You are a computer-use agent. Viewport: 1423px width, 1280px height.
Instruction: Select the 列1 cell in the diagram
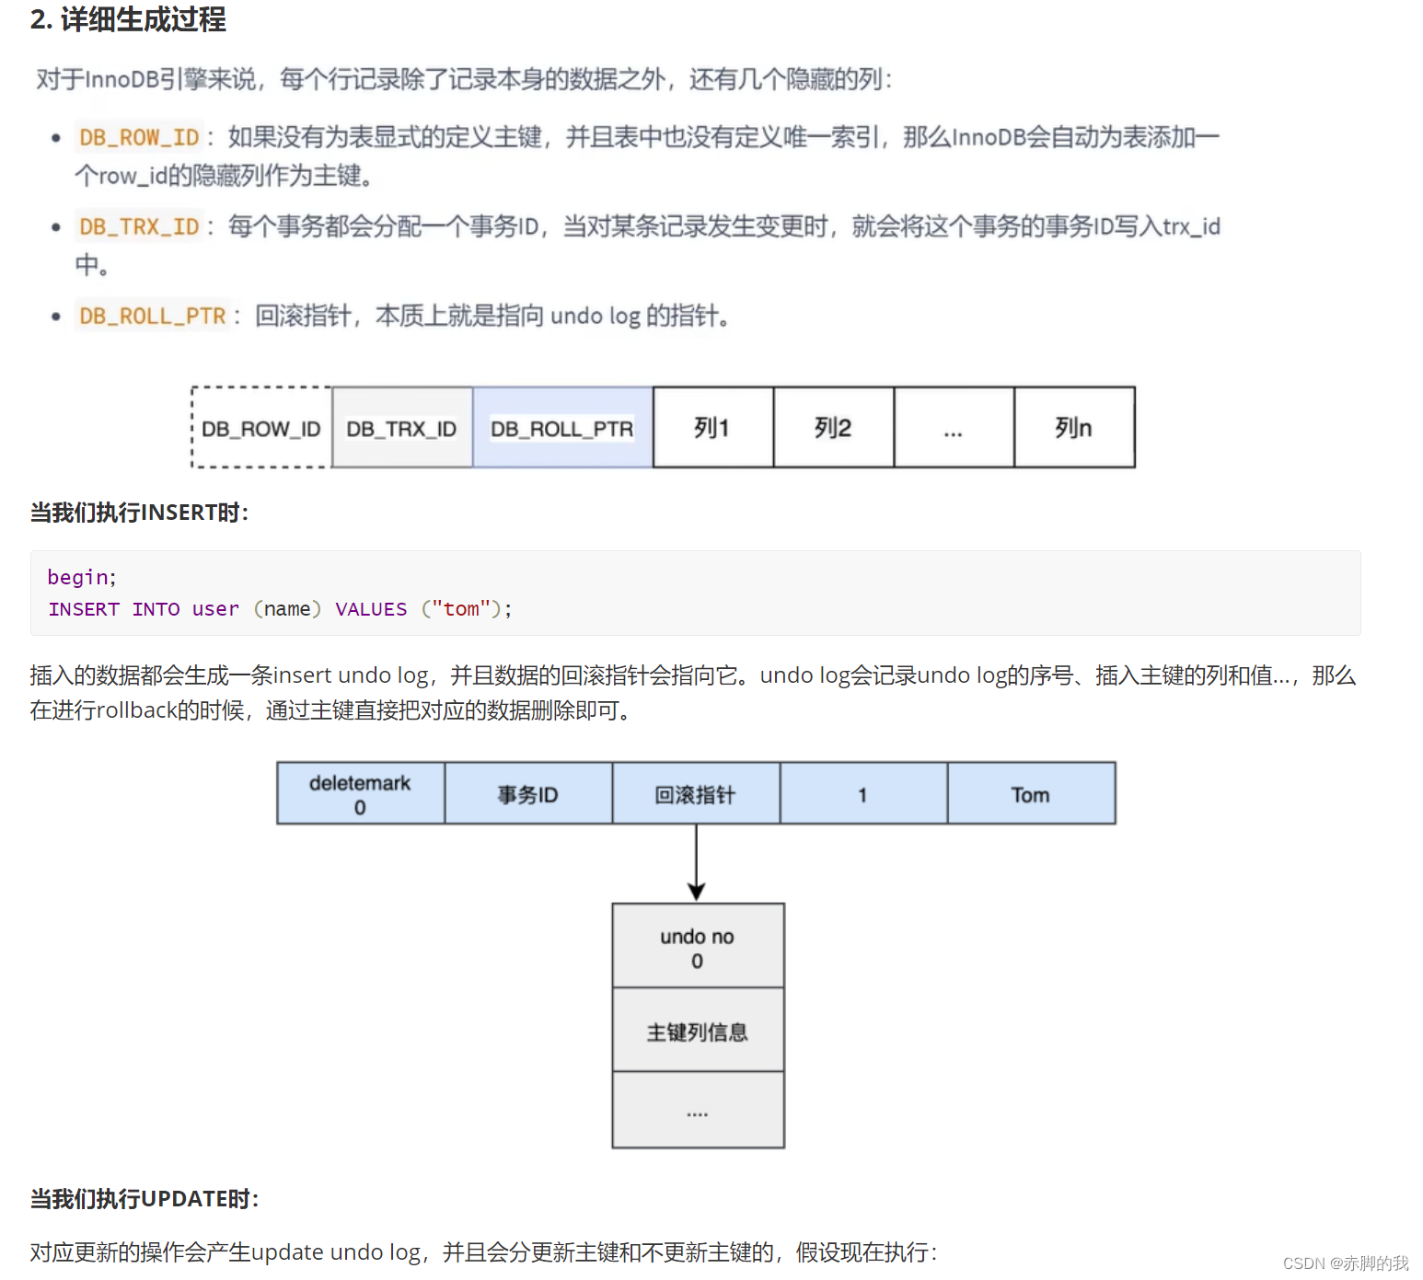[x=712, y=428]
